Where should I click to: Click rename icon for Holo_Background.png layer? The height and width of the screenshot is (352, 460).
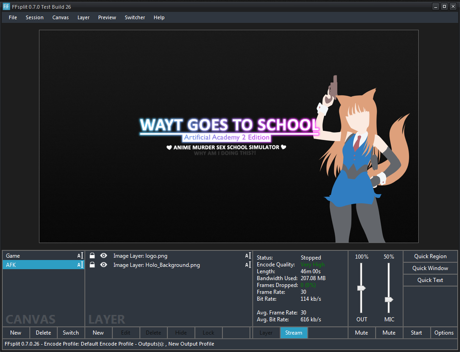pyautogui.click(x=248, y=265)
